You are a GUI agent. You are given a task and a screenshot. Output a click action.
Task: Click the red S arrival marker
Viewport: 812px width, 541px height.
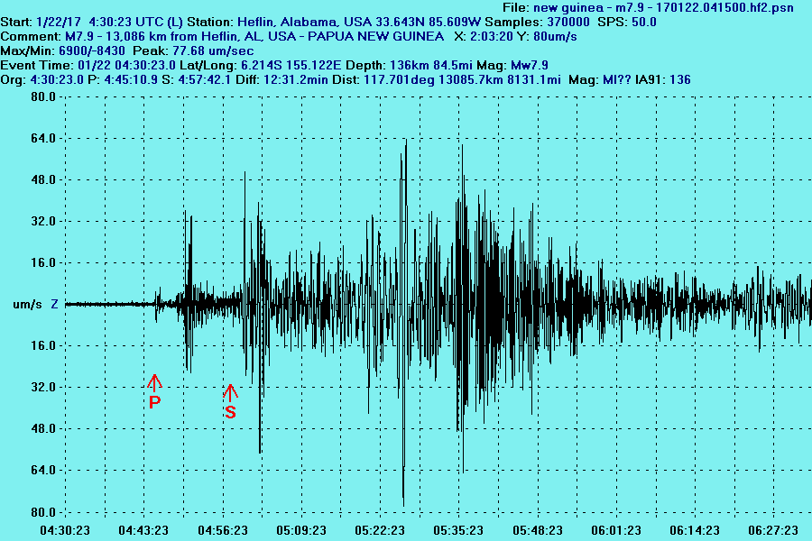pos(230,402)
